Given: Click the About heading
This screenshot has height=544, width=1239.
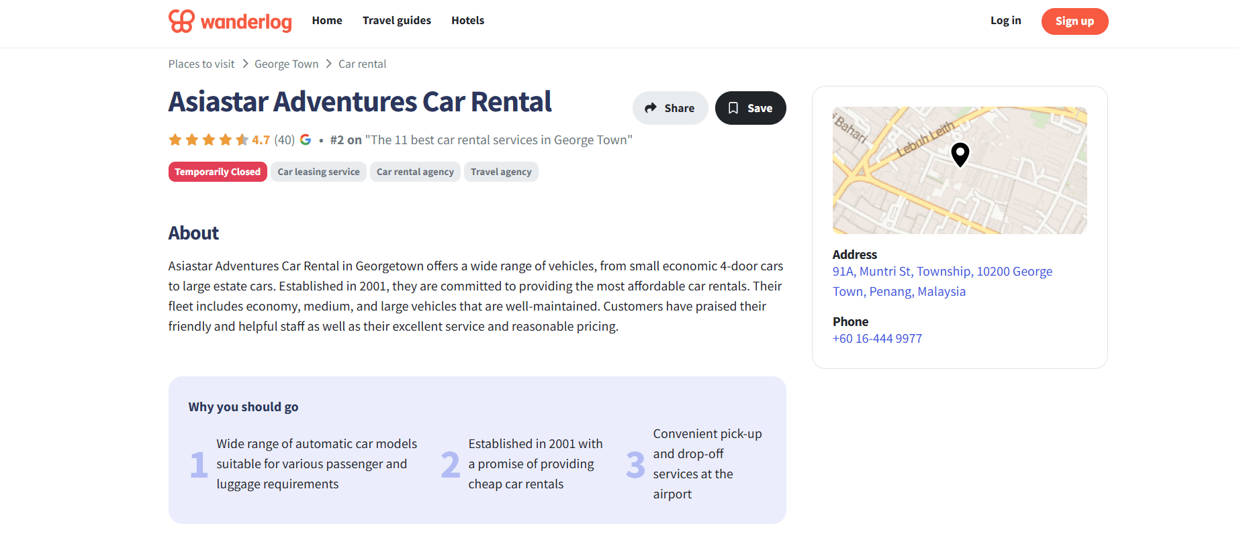Looking at the screenshot, I should point(193,233).
